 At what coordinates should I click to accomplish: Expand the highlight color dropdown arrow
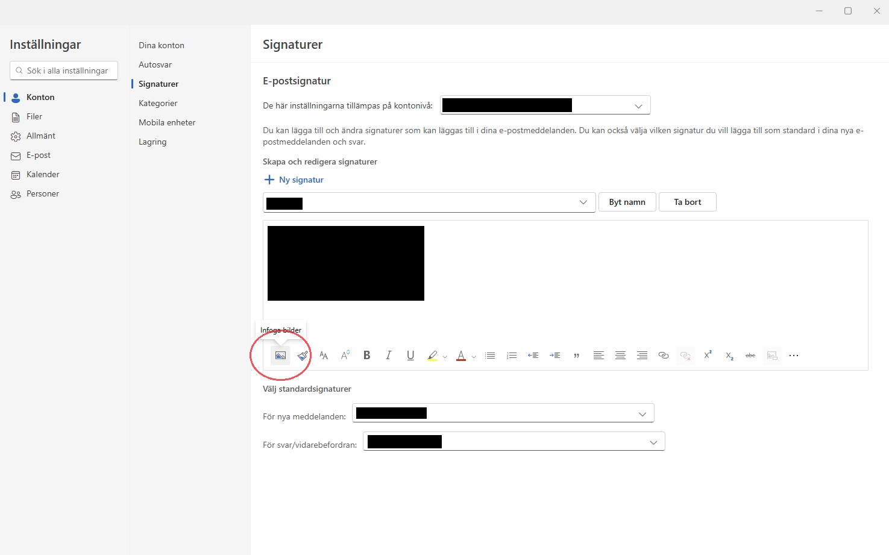tap(445, 357)
